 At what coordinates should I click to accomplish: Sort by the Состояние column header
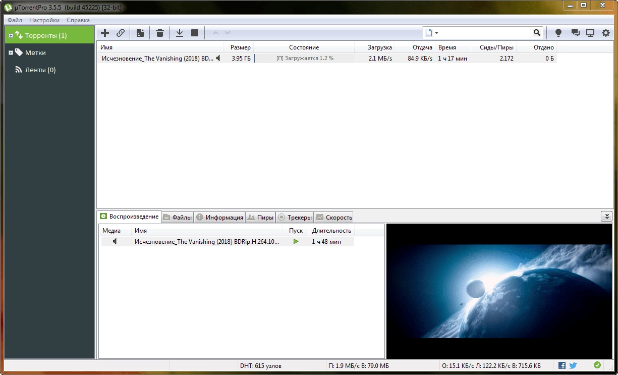[x=304, y=47]
